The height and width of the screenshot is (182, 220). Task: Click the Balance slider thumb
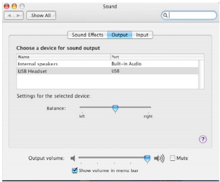pyautogui.click(x=115, y=108)
